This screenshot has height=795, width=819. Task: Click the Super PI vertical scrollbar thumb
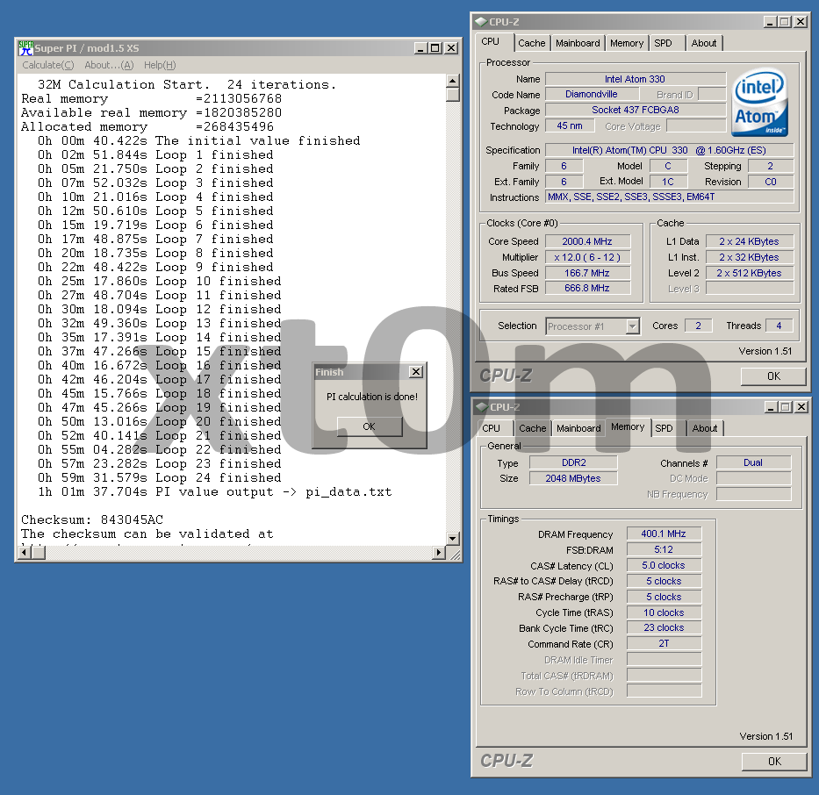click(x=453, y=95)
